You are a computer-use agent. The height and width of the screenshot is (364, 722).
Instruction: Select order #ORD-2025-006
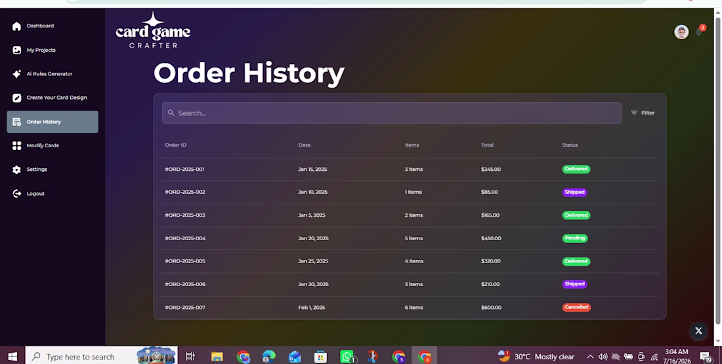pos(184,284)
